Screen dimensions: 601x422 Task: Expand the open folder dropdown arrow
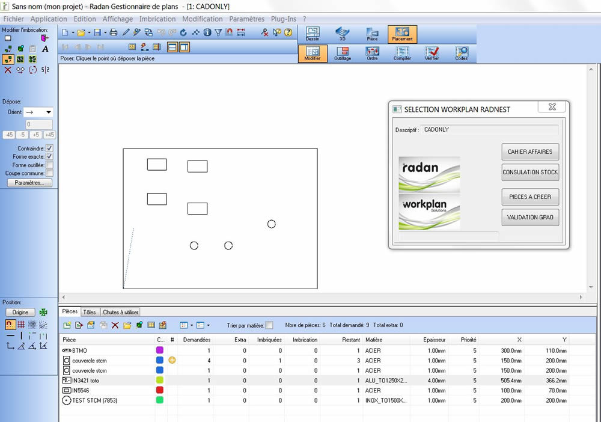click(x=89, y=32)
